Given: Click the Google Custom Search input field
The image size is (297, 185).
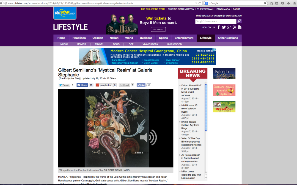Looking at the screenshot, I should pyautogui.click(x=216, y=21).
